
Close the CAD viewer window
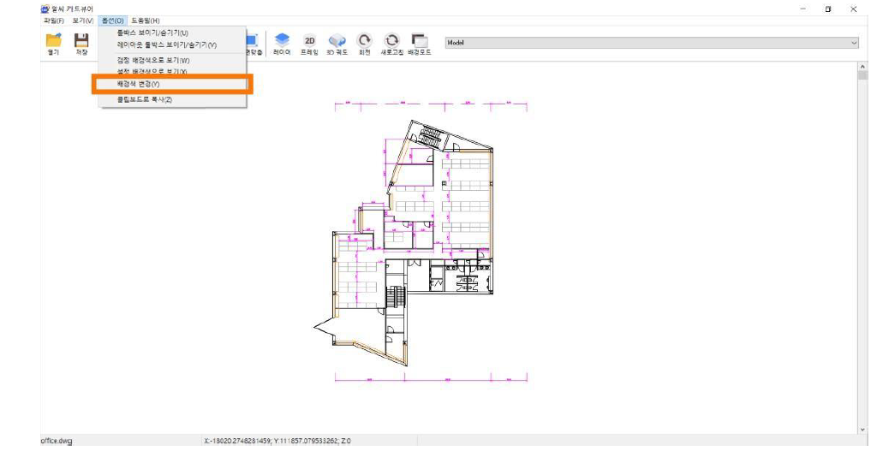(853, 9)
